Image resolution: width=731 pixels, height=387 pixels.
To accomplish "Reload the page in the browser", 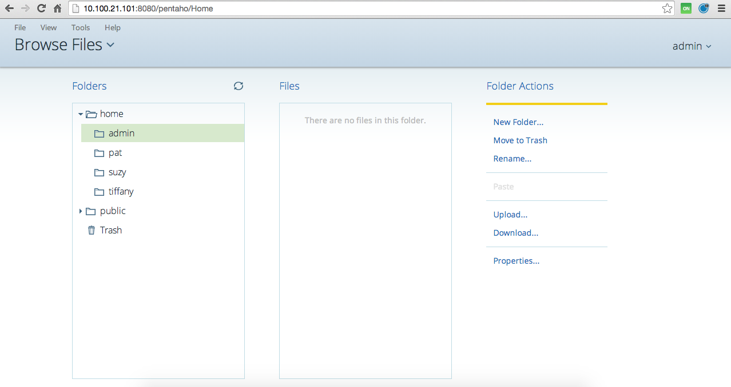I will click(41, 9).
